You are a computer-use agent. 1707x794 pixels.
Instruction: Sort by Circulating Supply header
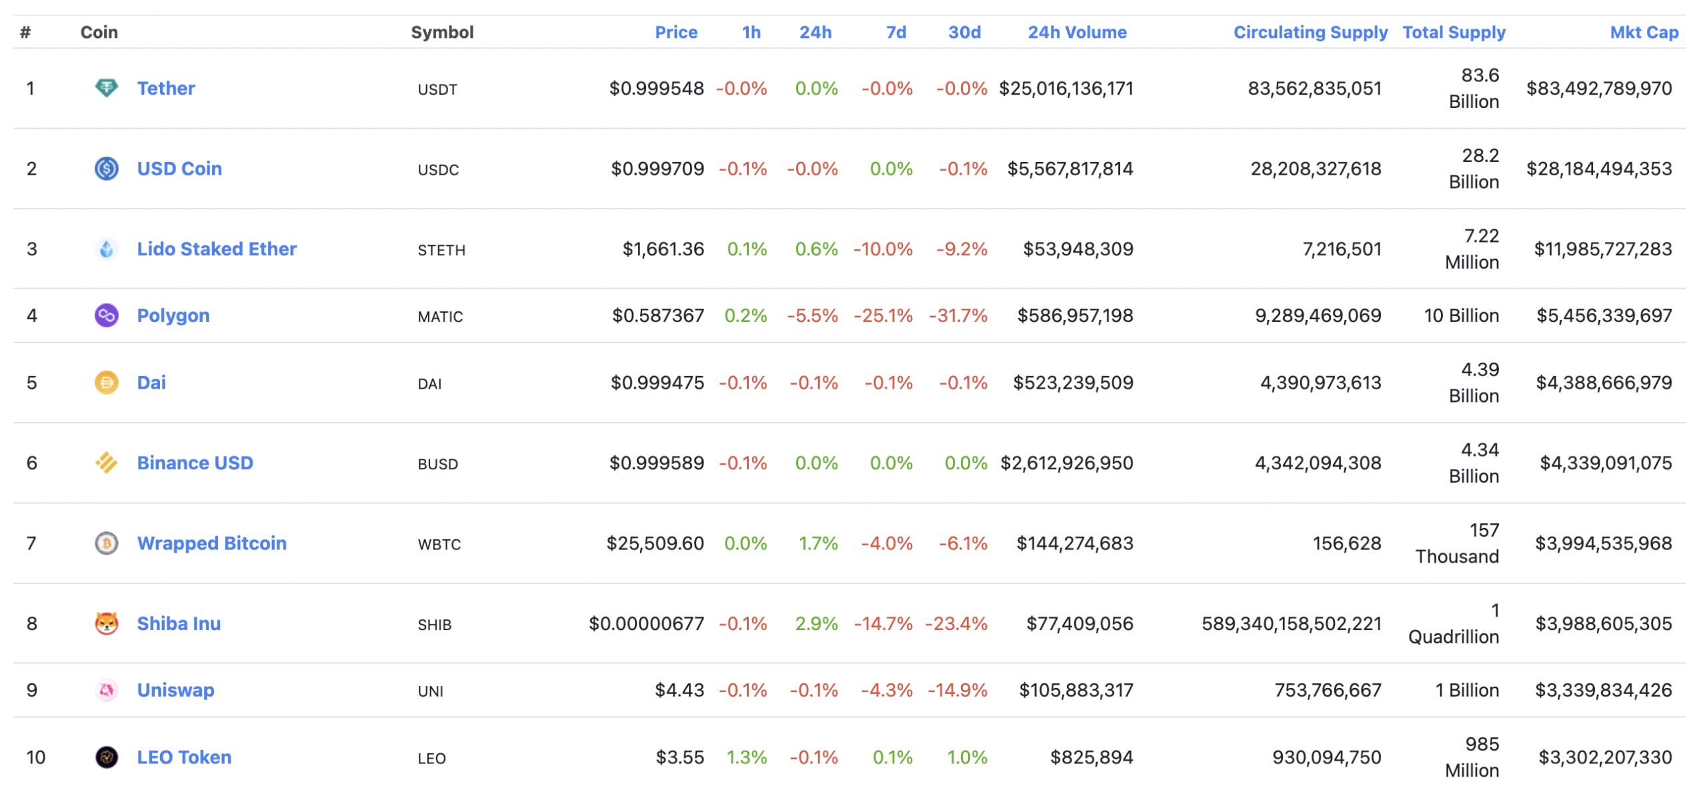[x=1310, y=32]
